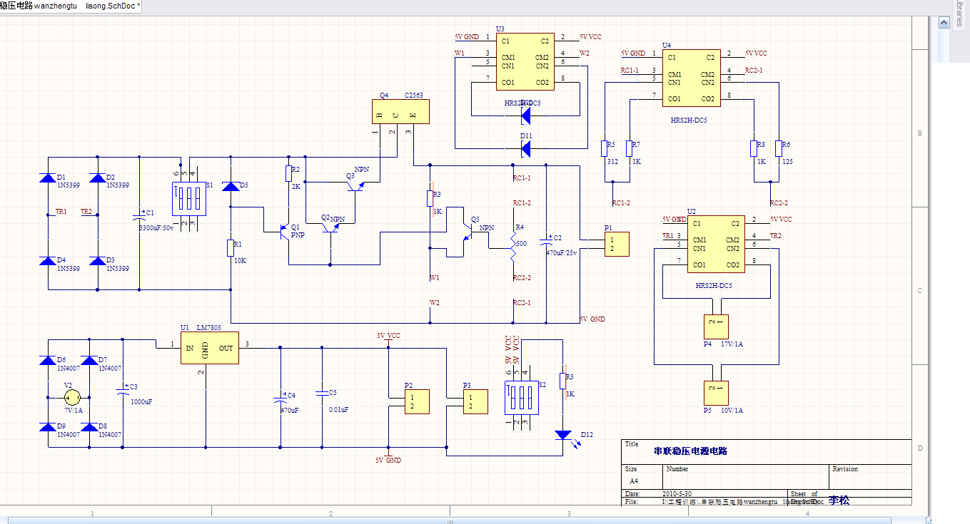The image size is (970, 524).
Task: Select the P4 17V/1A connector
Action: (715, 326)
